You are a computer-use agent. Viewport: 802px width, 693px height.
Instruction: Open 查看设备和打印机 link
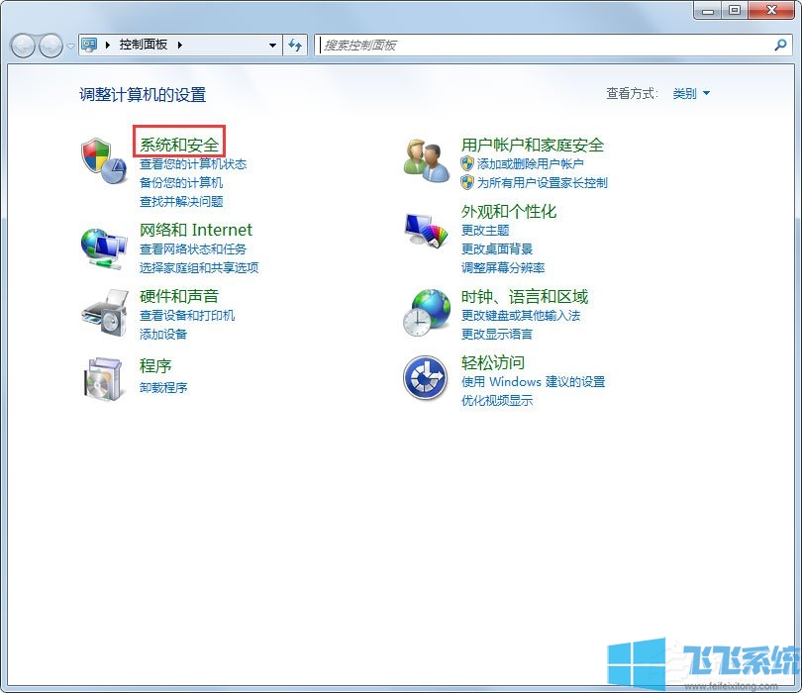[x=187, y=315]
